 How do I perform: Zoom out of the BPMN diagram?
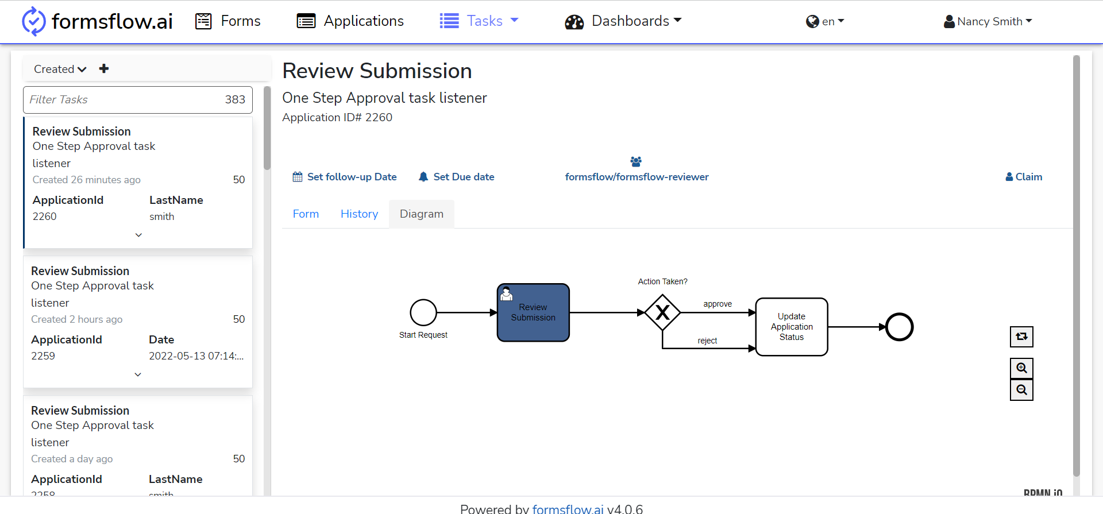1021,390
